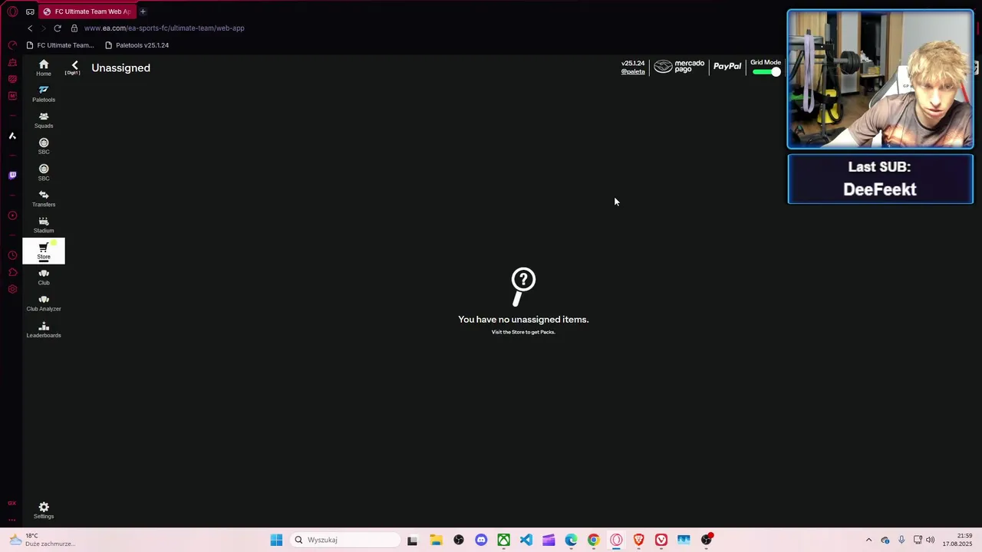
Task: Focus the ea.com address bar
Action: [x=164, y=28]
